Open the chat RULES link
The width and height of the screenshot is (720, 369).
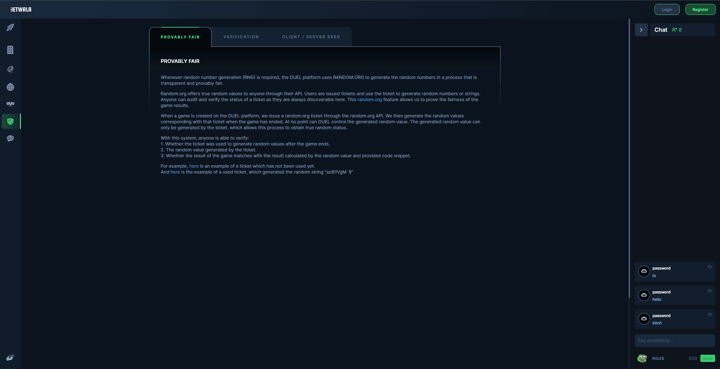[x=658, y=358]
